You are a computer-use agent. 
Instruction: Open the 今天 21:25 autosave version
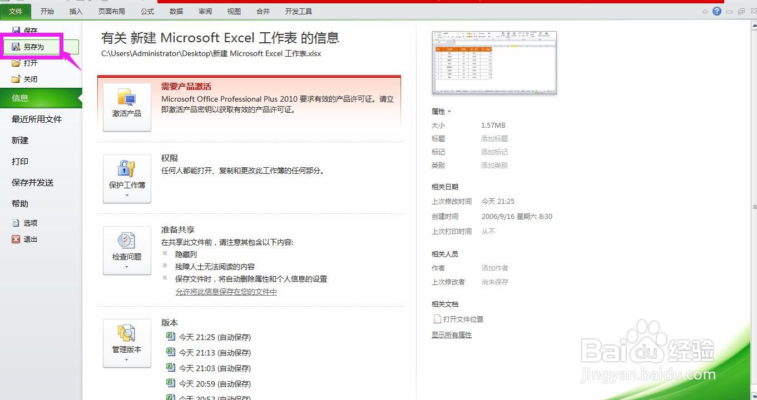point(209,337)
